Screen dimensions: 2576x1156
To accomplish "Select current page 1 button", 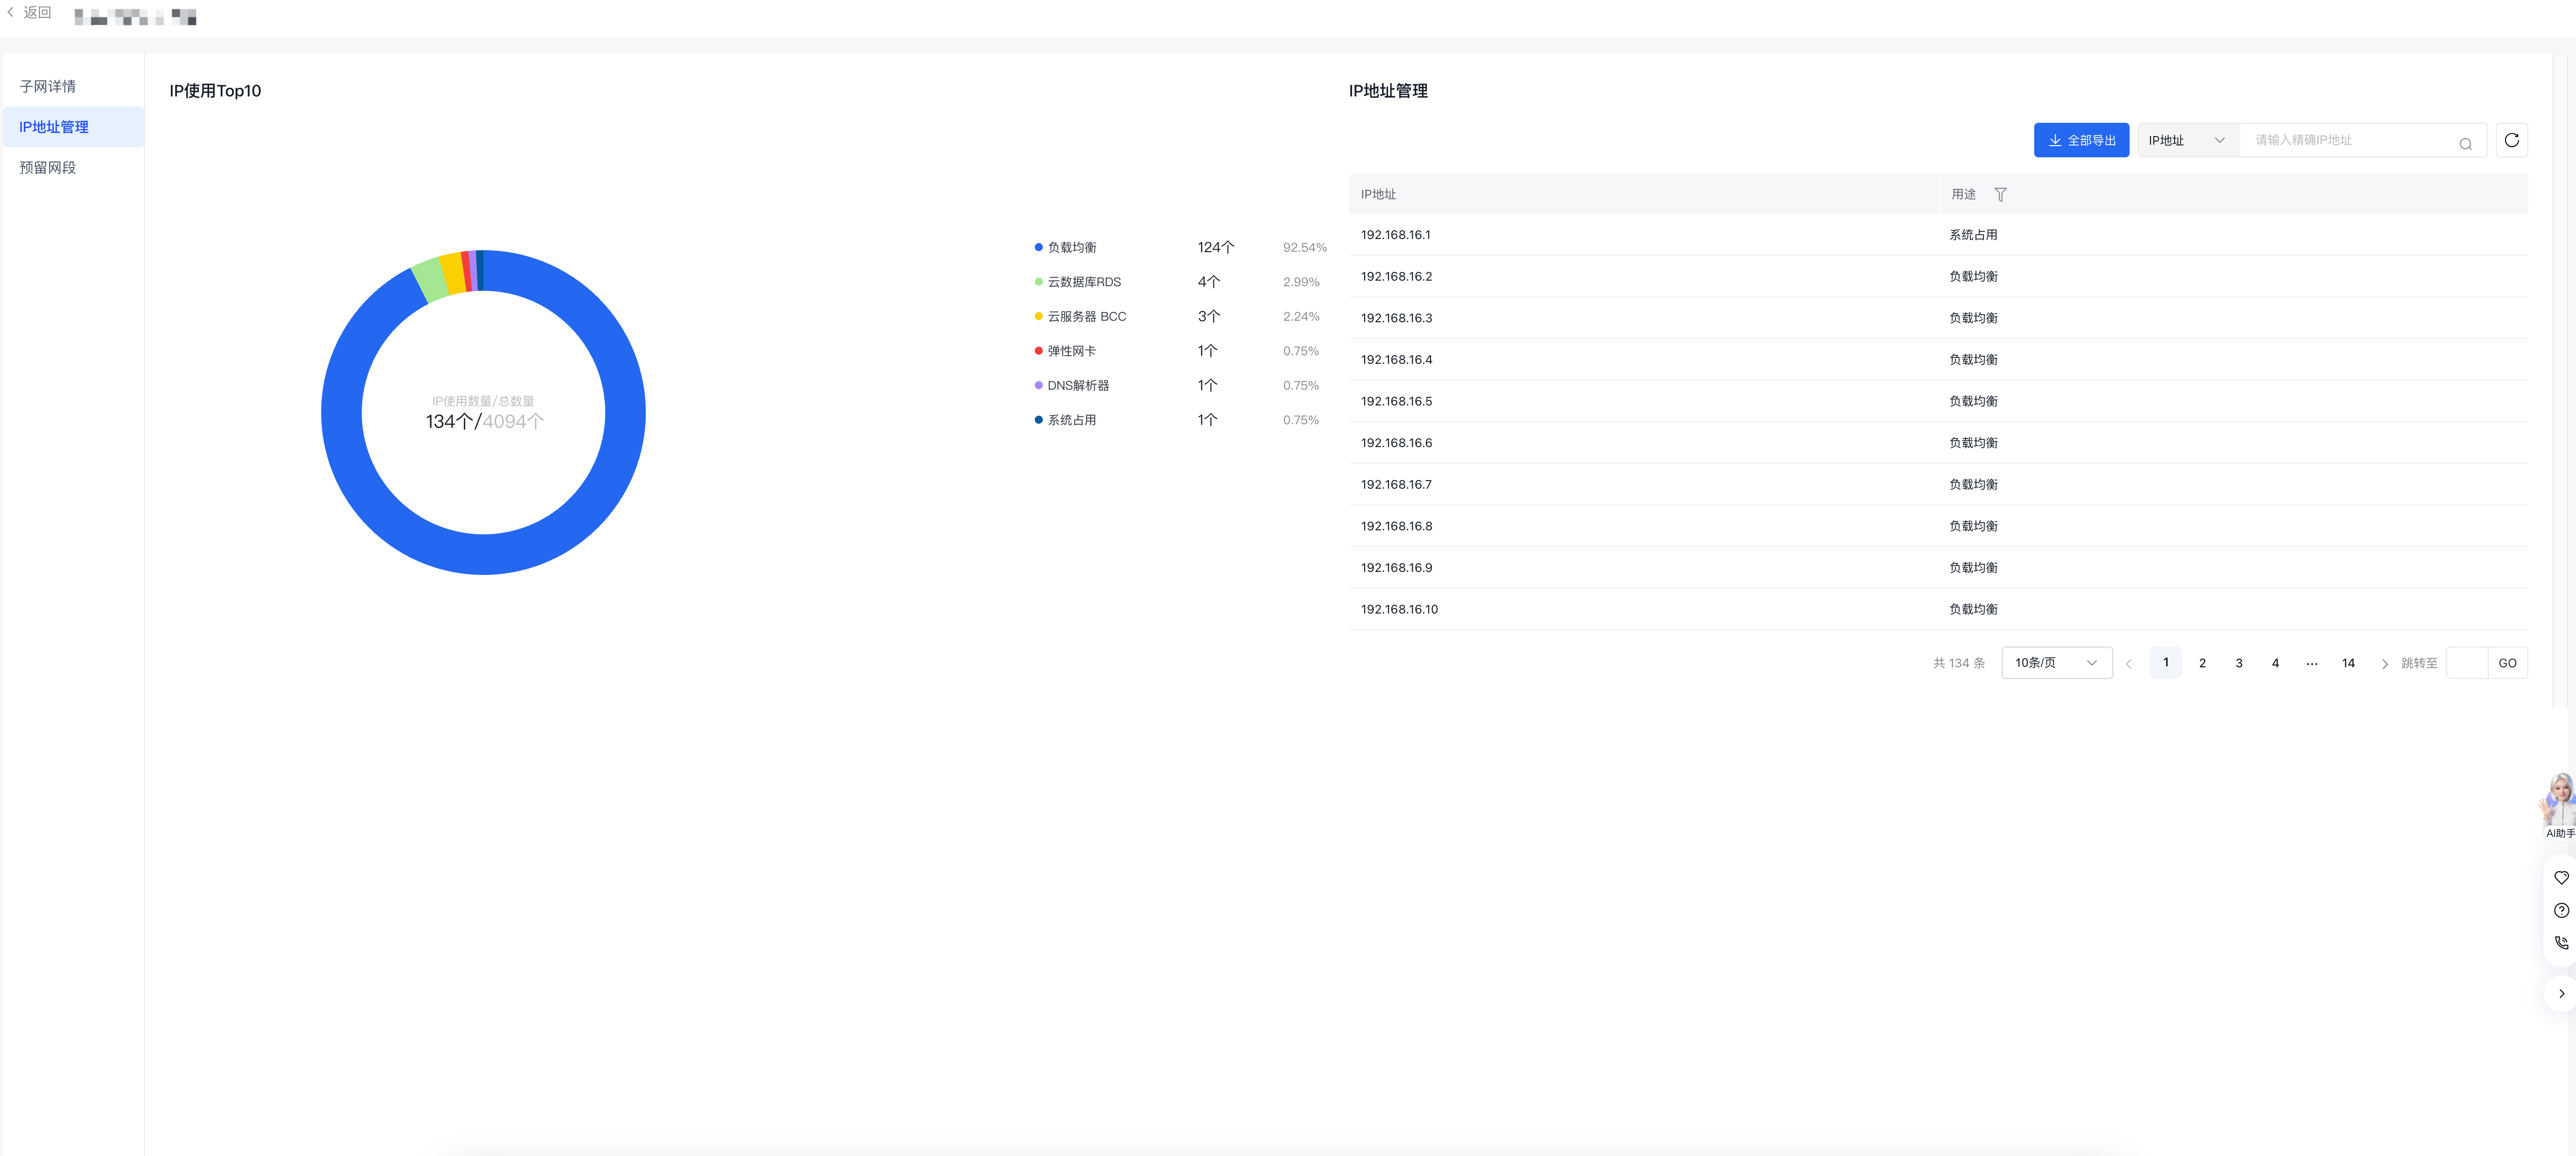I will coord(2165,662).
